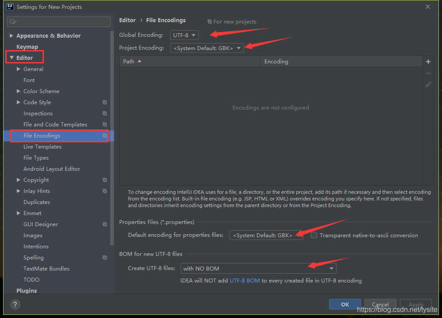This screenshot has width=442, height=318.
Task: Expand the General subsection arrow
Action: [18, 69]
